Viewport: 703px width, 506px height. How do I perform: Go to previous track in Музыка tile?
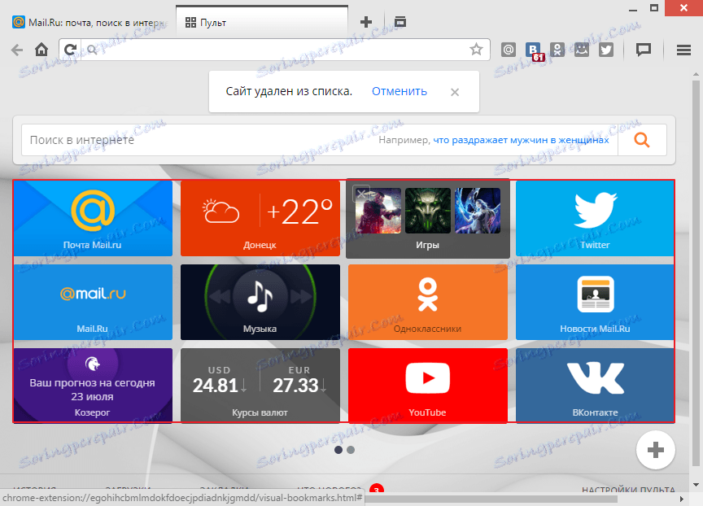click(220, 296)
